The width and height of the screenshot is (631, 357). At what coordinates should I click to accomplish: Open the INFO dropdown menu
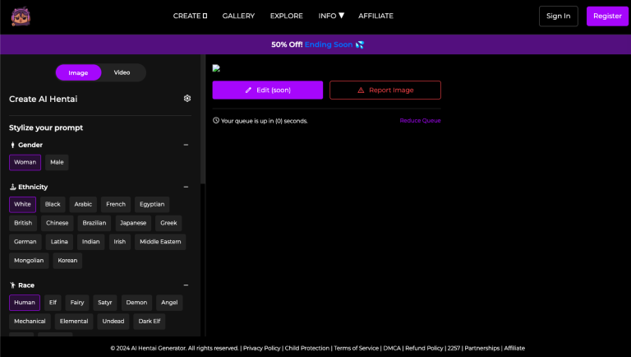[x=331, y=16]
